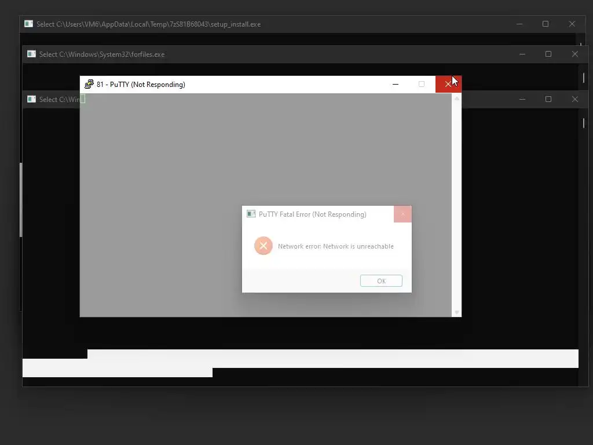
Task: Close the setup_install.exe console window
Action: tap(572, 24)
